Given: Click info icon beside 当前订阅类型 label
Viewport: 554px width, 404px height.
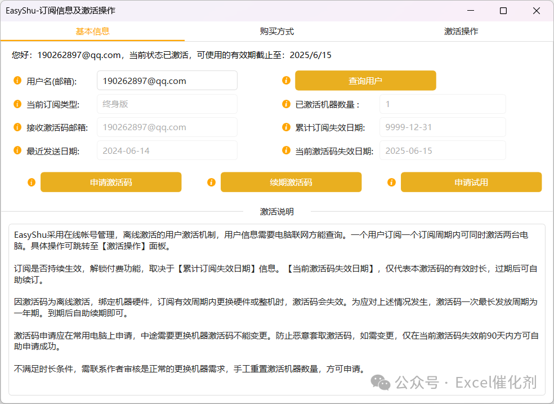Looking at the screenshot, I should pyautogui.click(x=17, y=104).
